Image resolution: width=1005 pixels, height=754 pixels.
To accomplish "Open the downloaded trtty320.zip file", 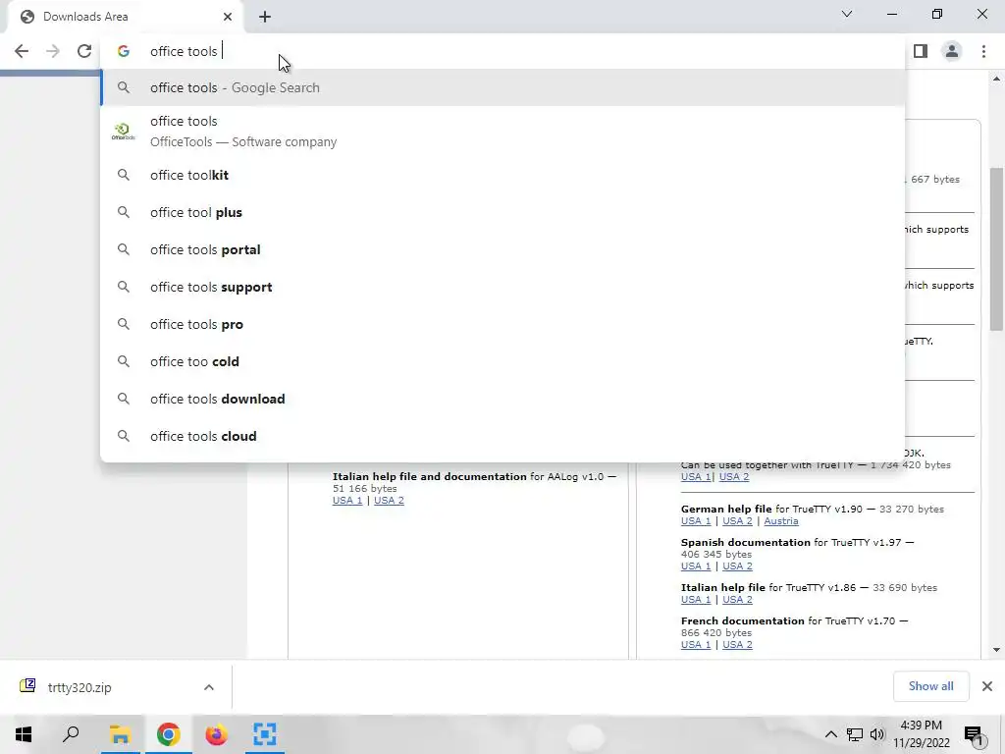I will [79, 687].
